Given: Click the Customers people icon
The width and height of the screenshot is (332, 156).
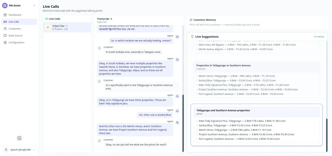Looking at the screenshot, I should click(5, 29).
